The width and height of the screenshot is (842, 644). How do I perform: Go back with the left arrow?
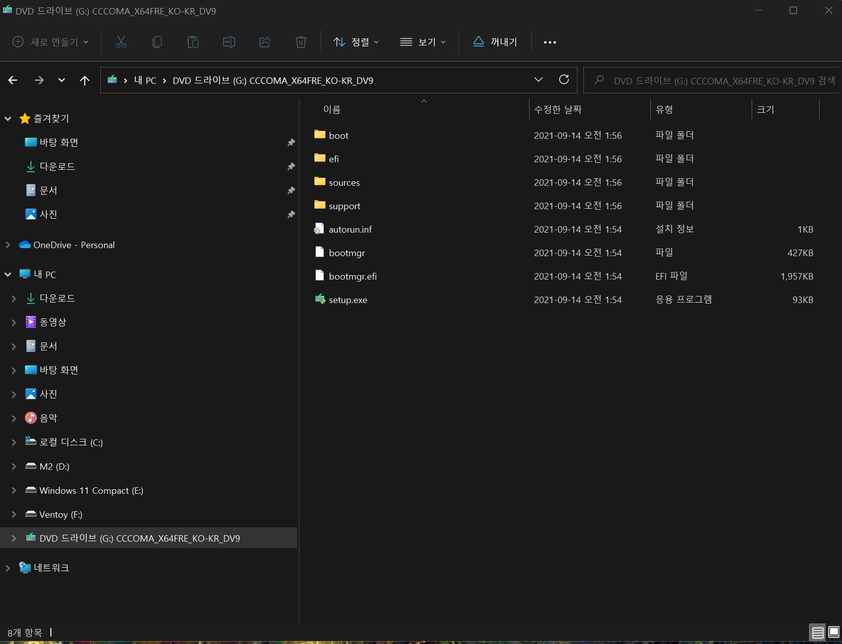pos(13,80)
